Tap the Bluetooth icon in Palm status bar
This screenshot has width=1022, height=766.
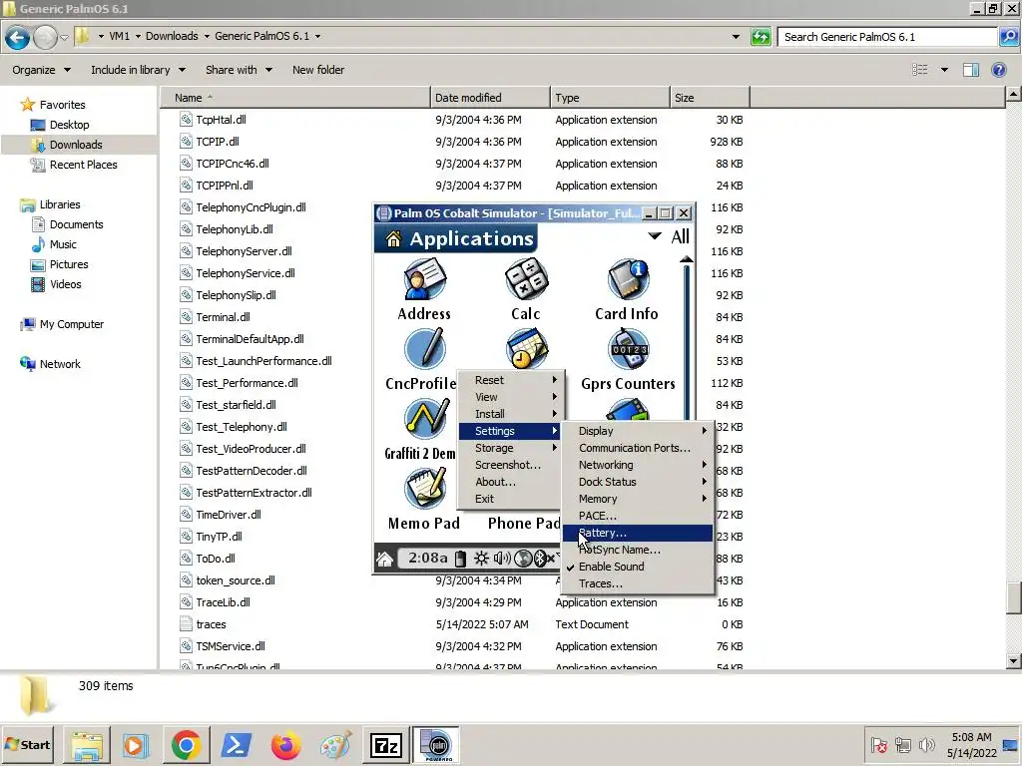pos(540,559)
